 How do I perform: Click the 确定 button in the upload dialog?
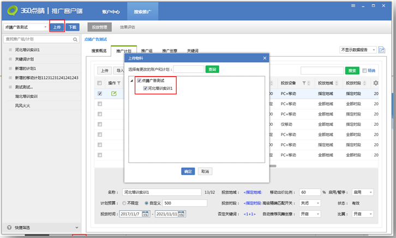tap(188, 171)
